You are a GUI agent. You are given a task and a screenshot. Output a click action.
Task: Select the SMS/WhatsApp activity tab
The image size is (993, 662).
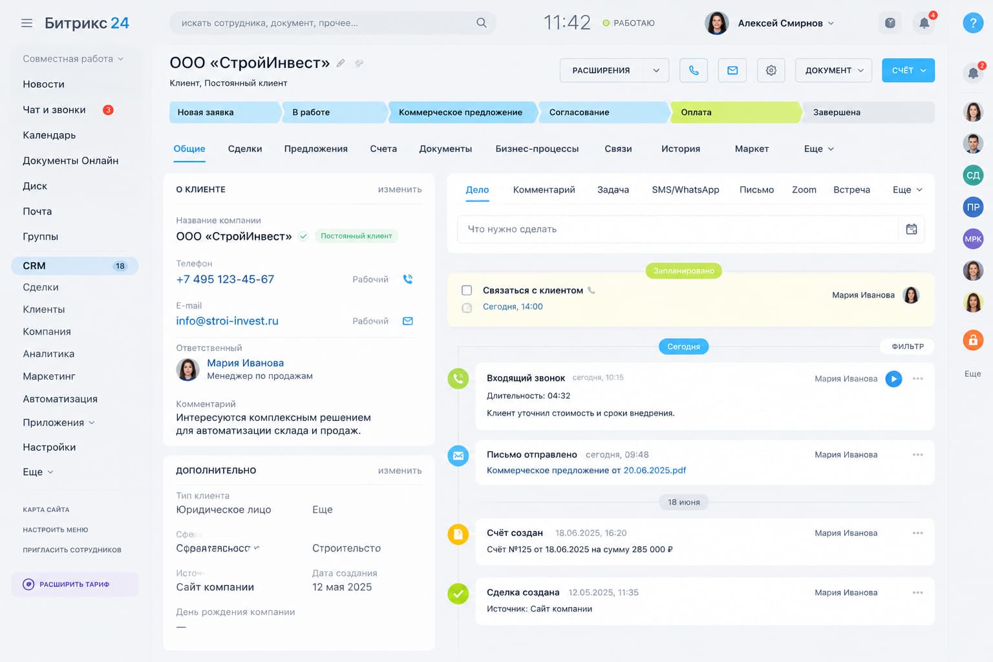(x=685, y=189)
